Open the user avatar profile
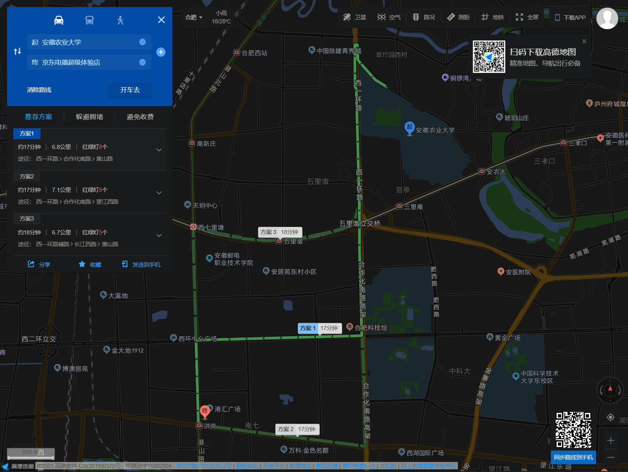Screen dimensions: 628x472 tap(607, 18)
